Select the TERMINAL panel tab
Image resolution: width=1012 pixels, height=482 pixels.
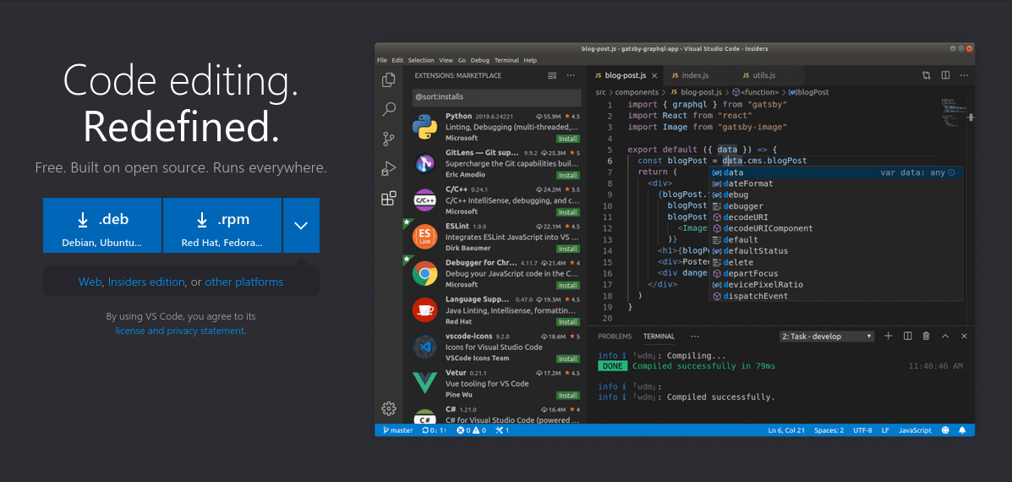point(659,337)
